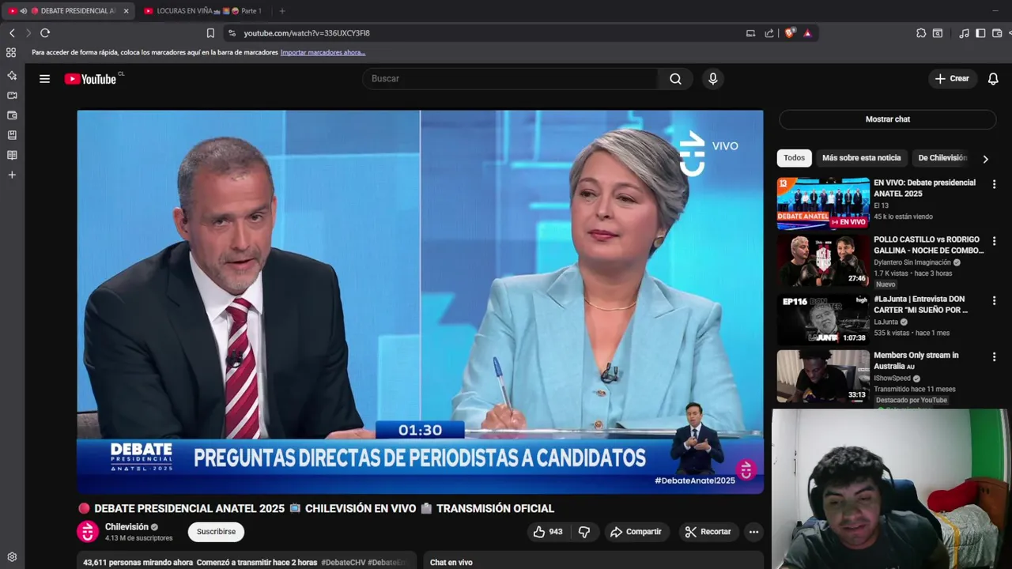Screen dimensions: 1012x569
Task: Click the #DebateCHV hashtag in the description
Action: [x=343, y=563]
